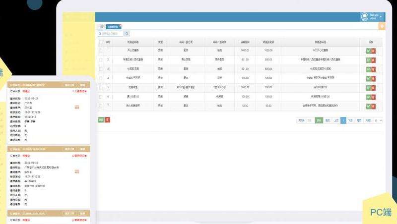Switch to the home tab beside coupon tab
The image size is (397, 224).
point(101,27)
